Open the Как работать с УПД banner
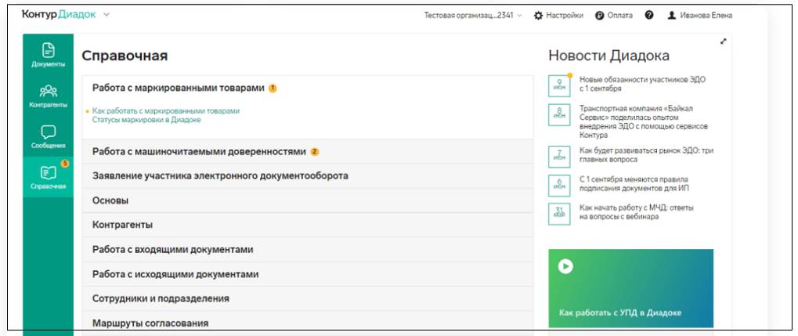 pyautogui.click(x=630, y=288)
